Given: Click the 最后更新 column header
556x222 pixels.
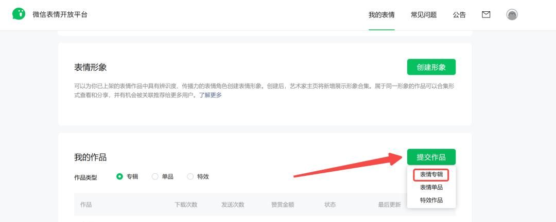Looking at the screenshot, I should click(389, 205).
